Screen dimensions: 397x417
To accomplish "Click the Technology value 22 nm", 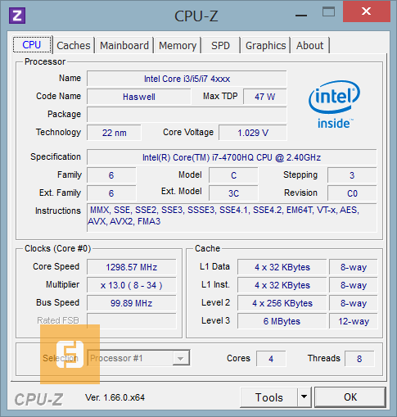I will (114, 133).
